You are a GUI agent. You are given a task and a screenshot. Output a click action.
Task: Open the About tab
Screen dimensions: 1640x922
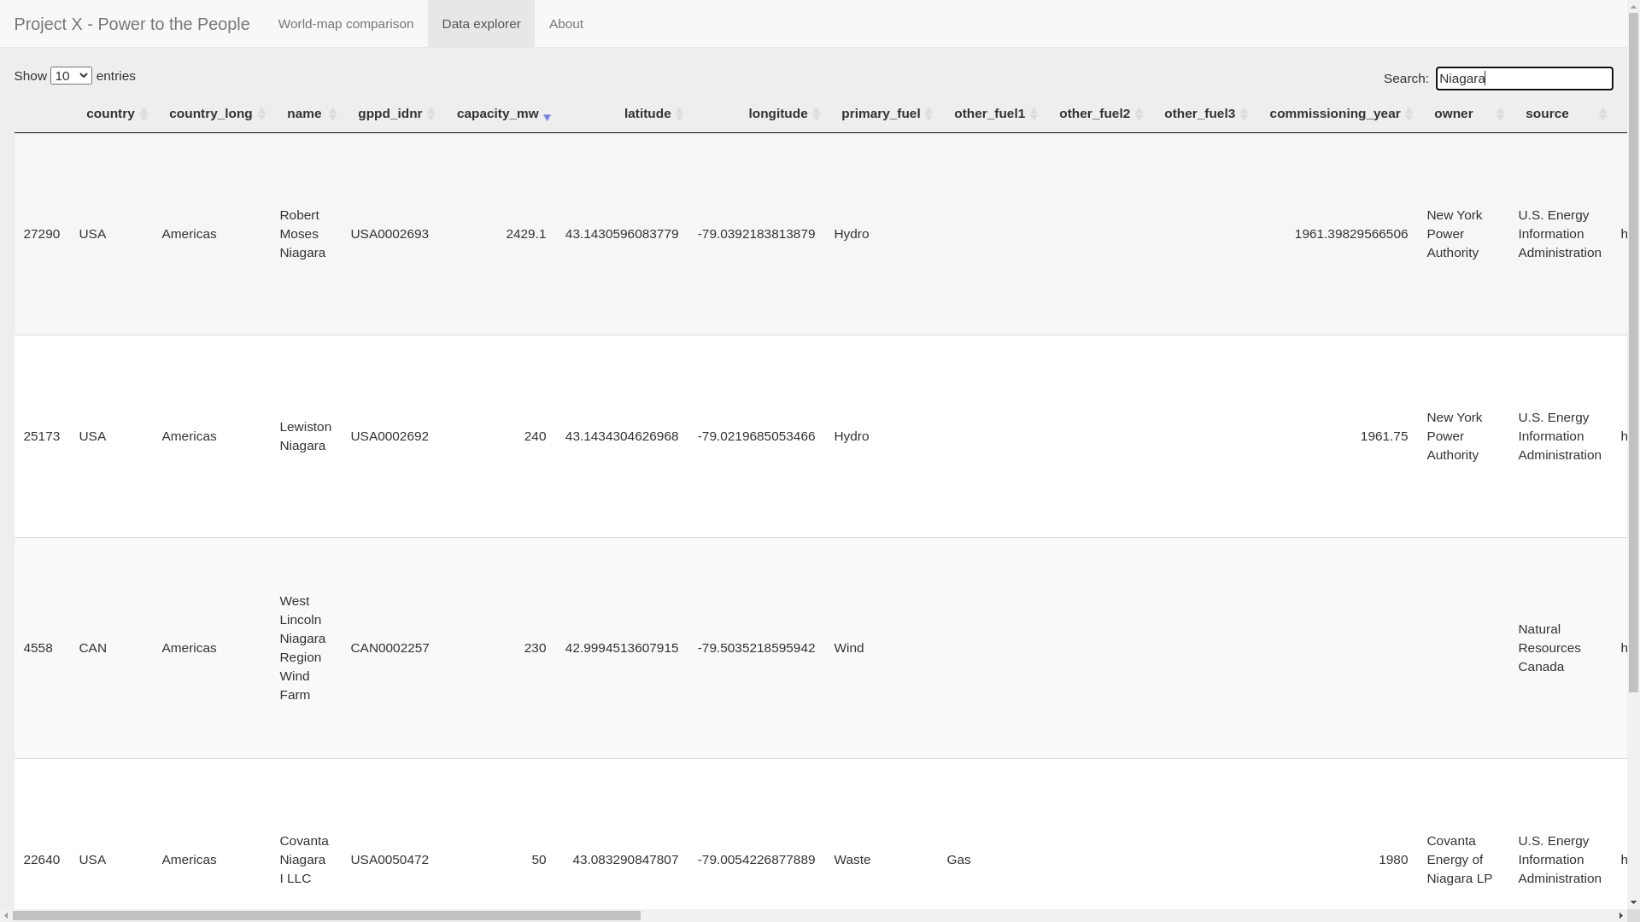566,24
